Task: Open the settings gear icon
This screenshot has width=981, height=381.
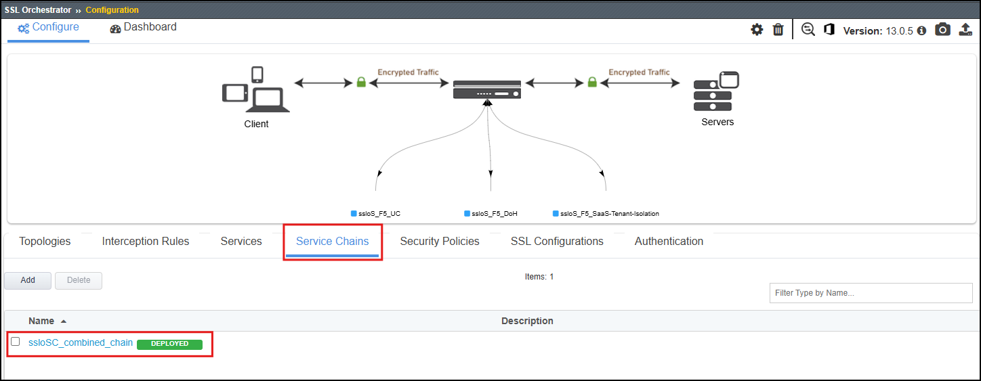Action: [757, 30]
